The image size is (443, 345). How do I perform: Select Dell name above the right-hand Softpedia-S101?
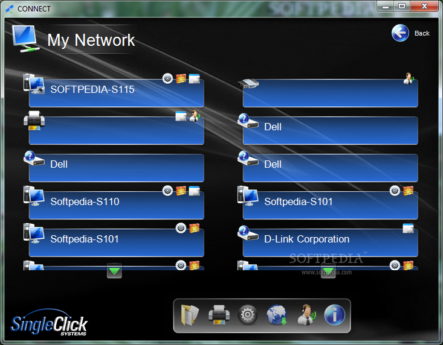[x=273, y=164]
